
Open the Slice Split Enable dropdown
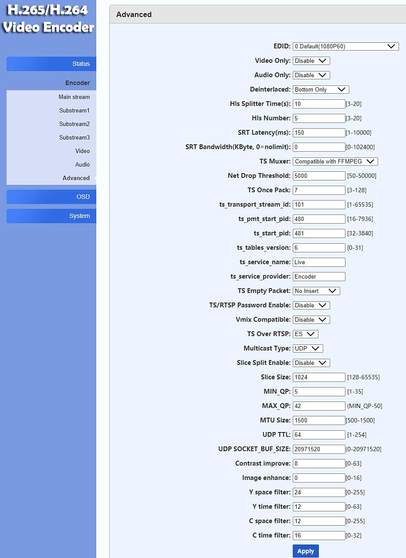pyautogui.click(x=311, y=363)
